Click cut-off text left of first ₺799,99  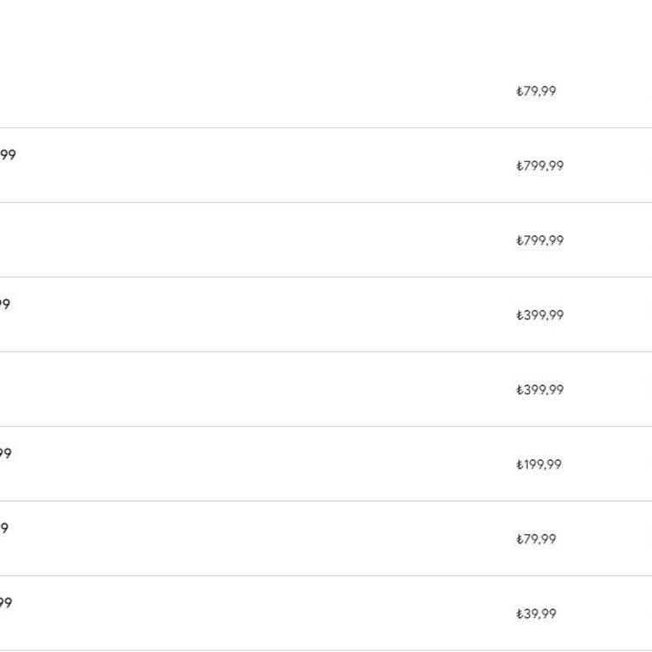[7, 155]
